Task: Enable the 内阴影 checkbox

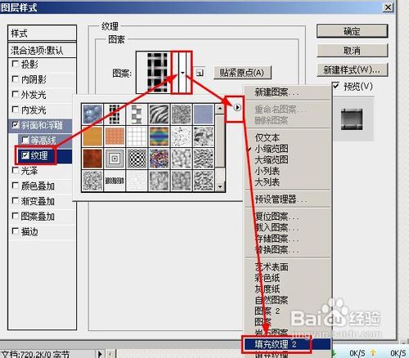Action: (16, 79)
